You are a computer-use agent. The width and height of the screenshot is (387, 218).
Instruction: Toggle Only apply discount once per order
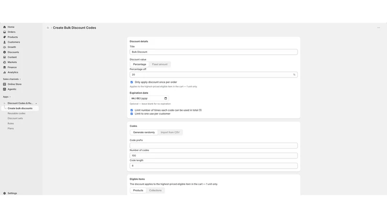coord(132,82)
